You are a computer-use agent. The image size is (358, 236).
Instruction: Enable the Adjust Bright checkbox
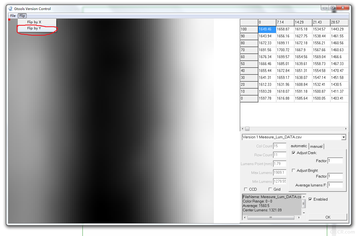tap(294, 170)
